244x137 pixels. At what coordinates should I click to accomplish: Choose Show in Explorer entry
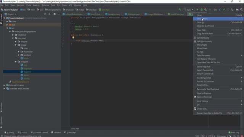pos(218,93)
